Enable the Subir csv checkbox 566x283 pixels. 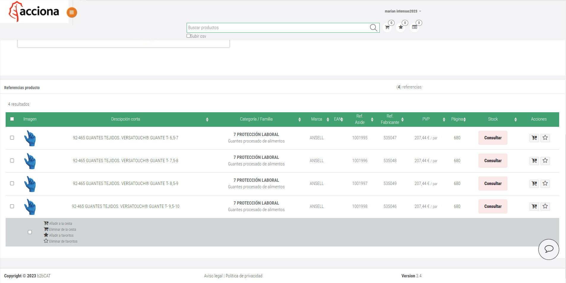coord(188,36)
